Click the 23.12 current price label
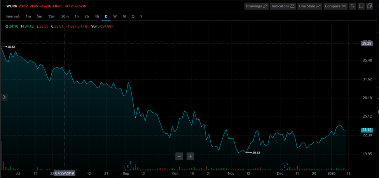 click(x=366, y=130)
